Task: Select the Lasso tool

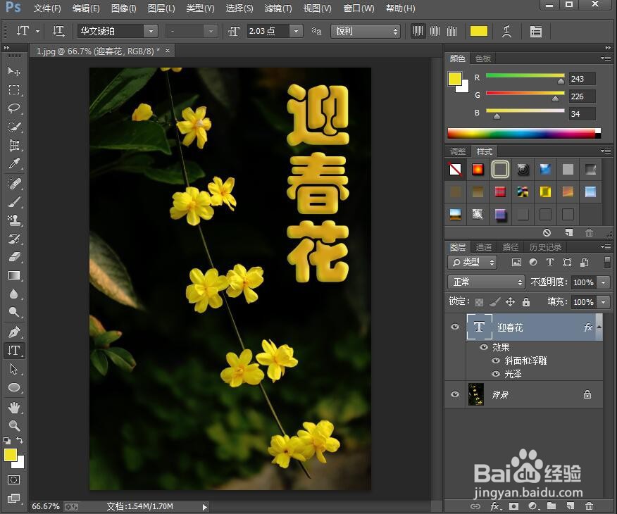Action: click(14, 108)
